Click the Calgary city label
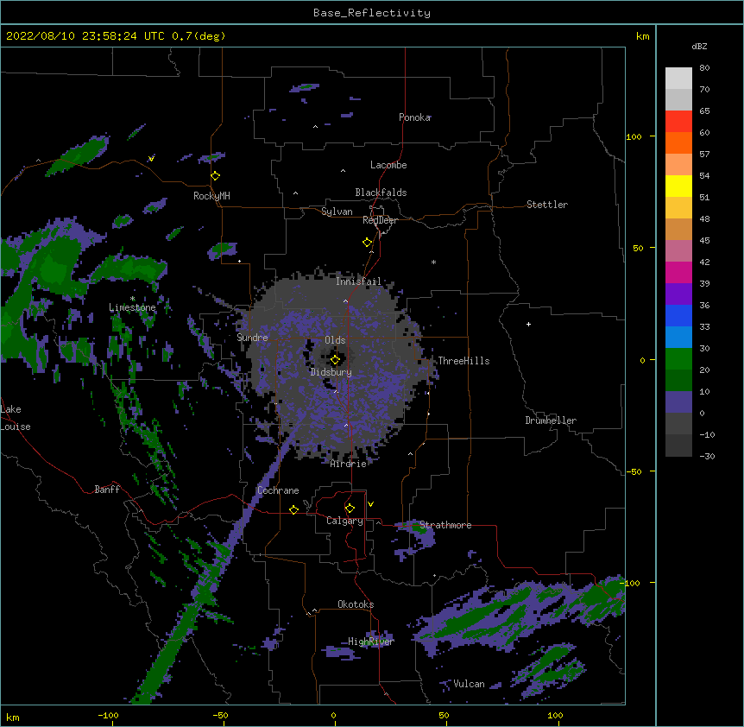This screenshot has height=727, width=744. point(345,521)
